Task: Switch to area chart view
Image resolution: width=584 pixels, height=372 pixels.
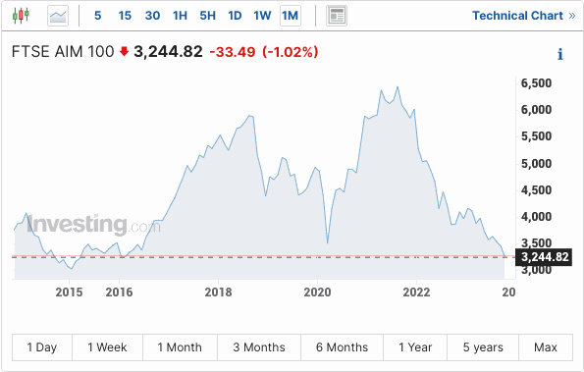Action: coord(58,16)
